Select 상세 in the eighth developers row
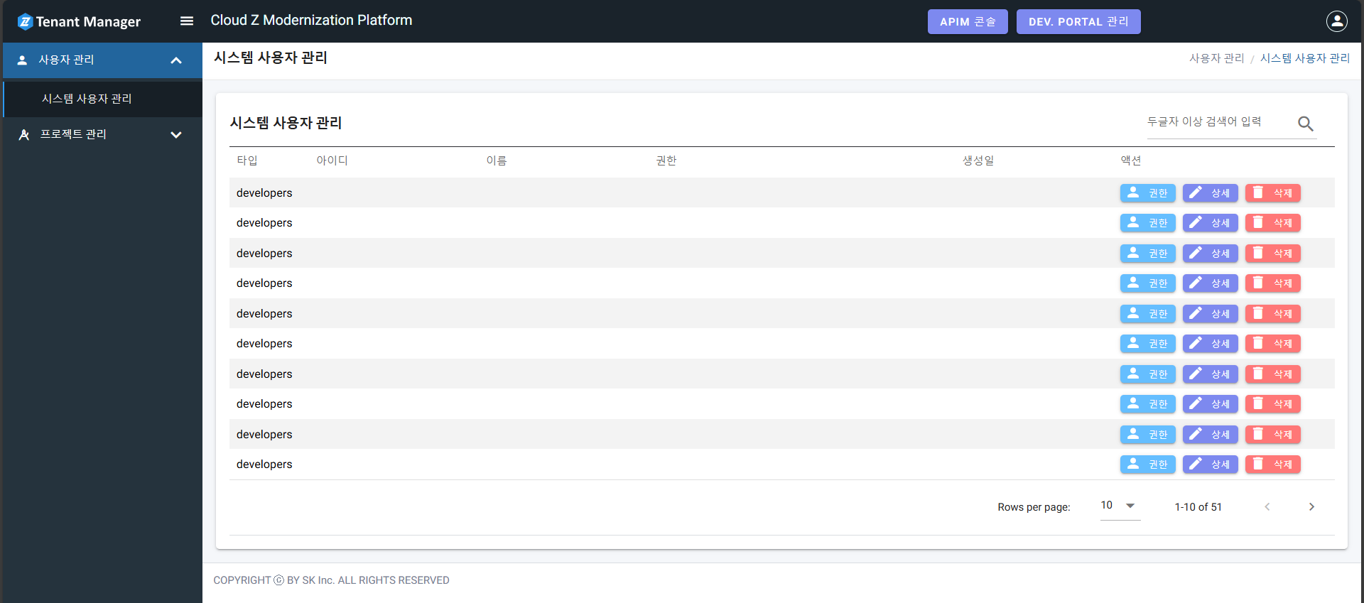Image resolution: width=1364 pixels, height=603 pixels. [x=1210, y=404]
